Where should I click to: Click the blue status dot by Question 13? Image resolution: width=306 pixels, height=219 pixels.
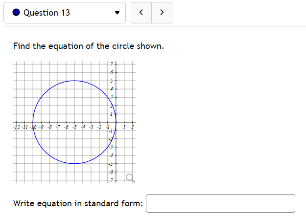tap(16, 13)
